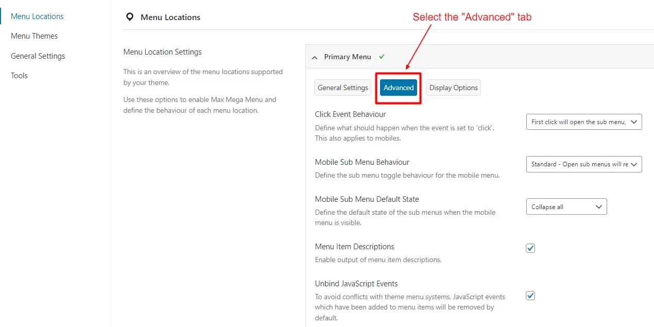
Task: Open General Settings from the sidebar
Action: (x=38, y=56)
